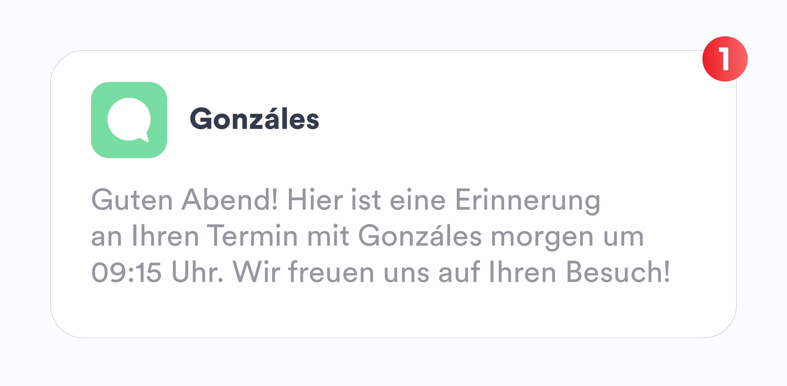The image size is (787, 386).
Task: Click the word 'Erinnerung' in the message
Action: click(x=528, y=200)
